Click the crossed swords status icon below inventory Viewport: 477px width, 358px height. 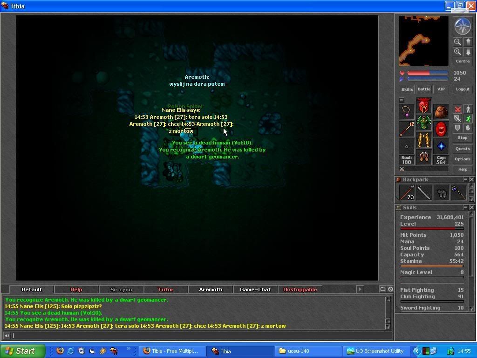coord(402,169)
